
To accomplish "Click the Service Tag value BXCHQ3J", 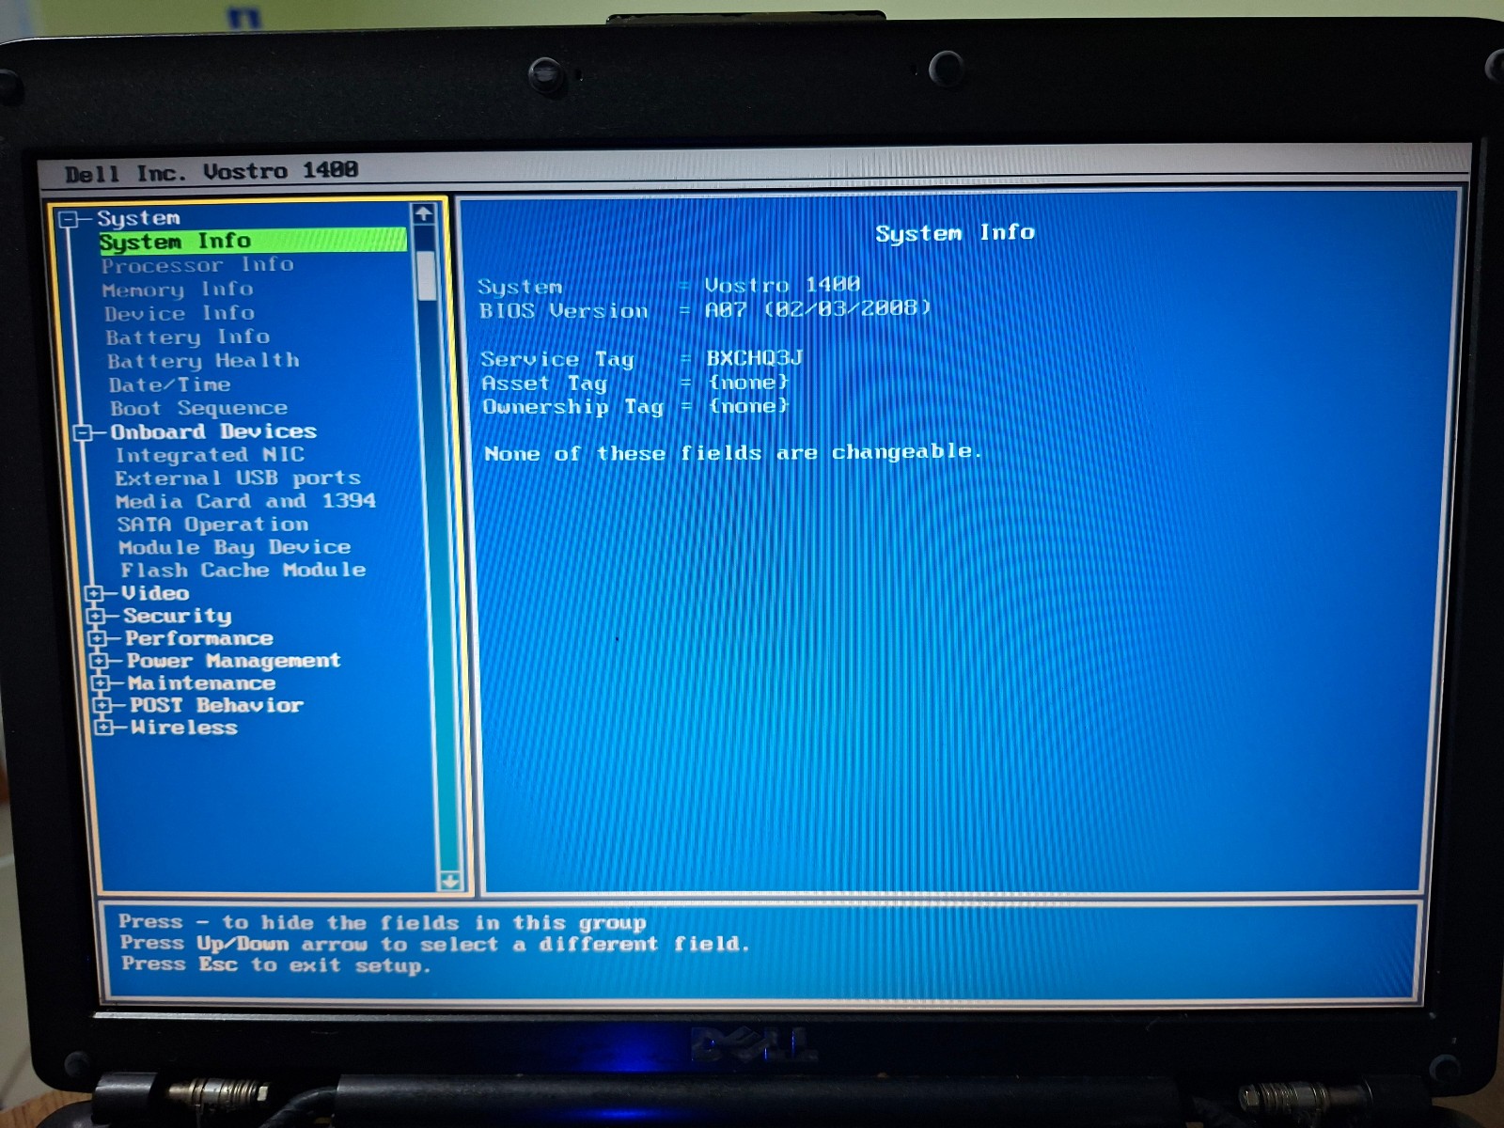I will (755, 358).
